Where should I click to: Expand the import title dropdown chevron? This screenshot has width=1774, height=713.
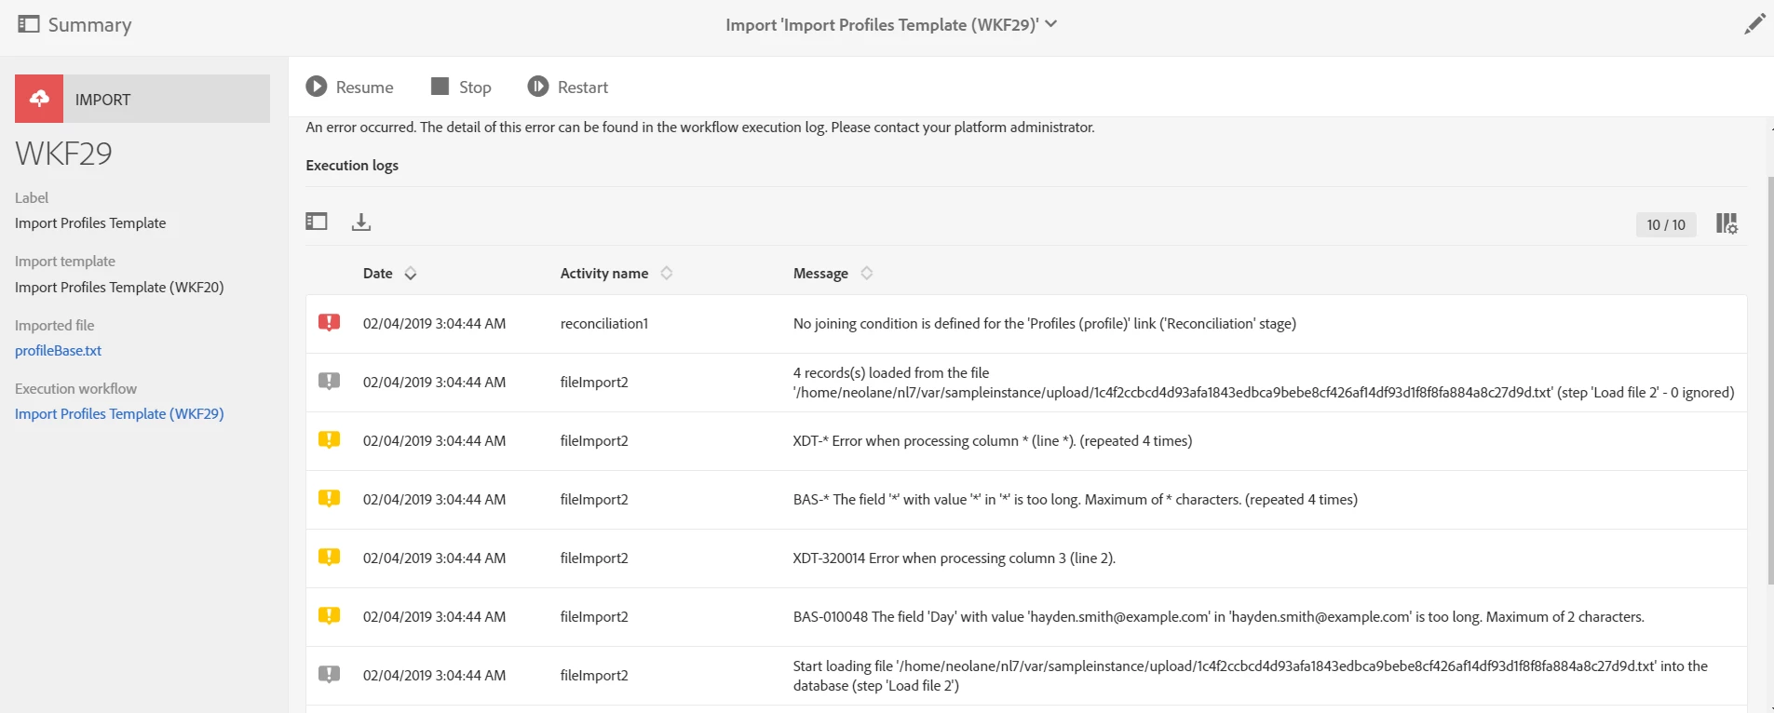1051,24
